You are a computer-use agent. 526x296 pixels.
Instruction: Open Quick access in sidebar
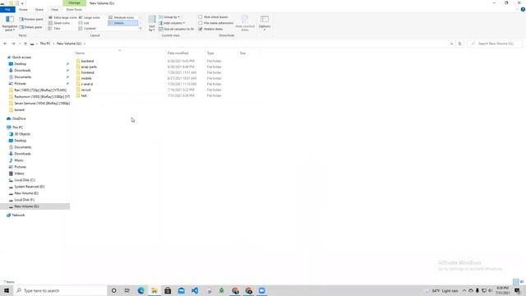(21, 58)
